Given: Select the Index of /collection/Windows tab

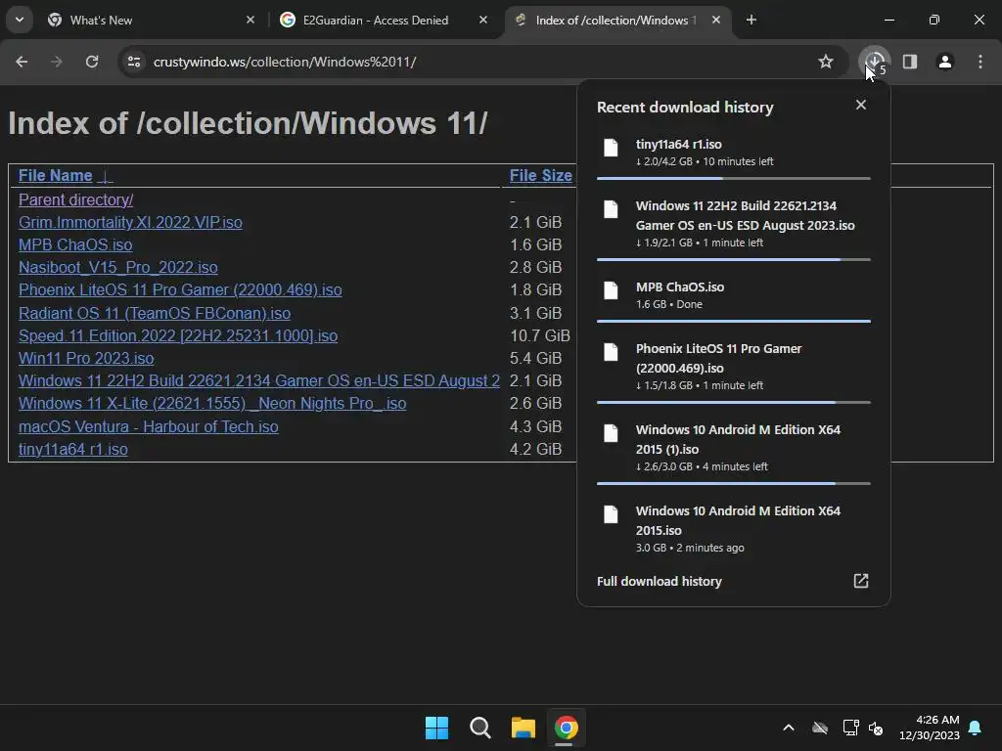Looking at the screenshot, I should click(615, 20).
